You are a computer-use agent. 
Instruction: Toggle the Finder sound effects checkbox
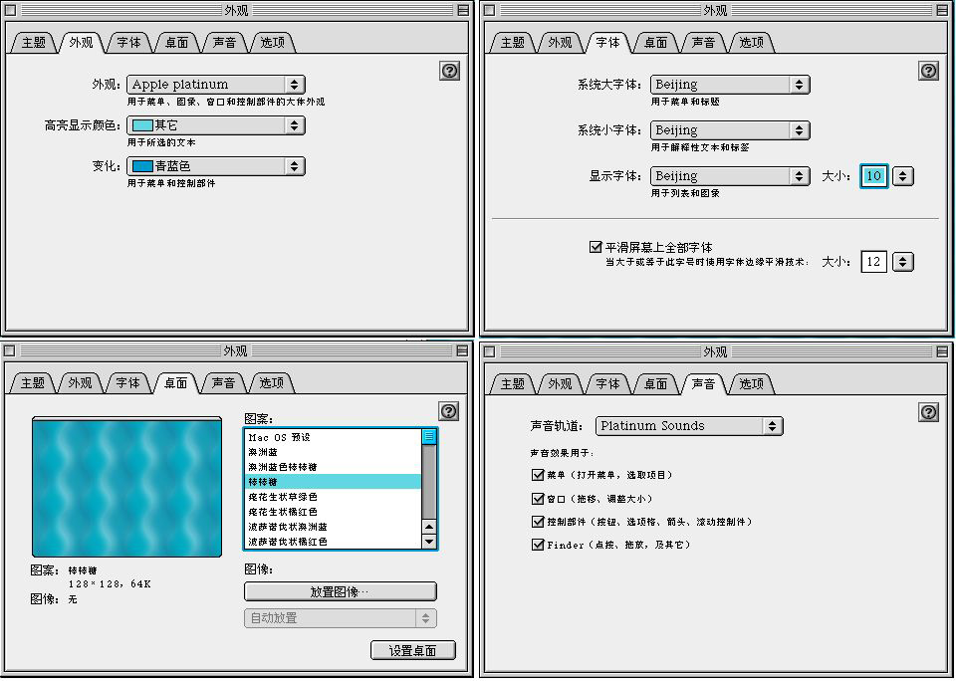tap(539, 545)
